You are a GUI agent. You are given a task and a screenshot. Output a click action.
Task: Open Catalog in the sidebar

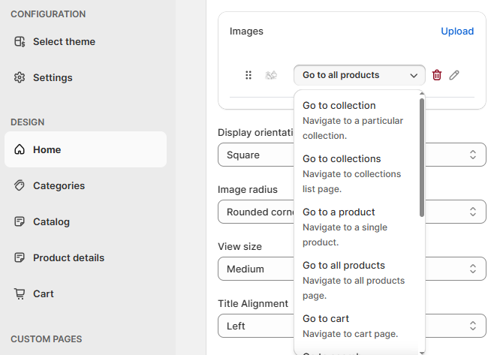pos(86,221)
